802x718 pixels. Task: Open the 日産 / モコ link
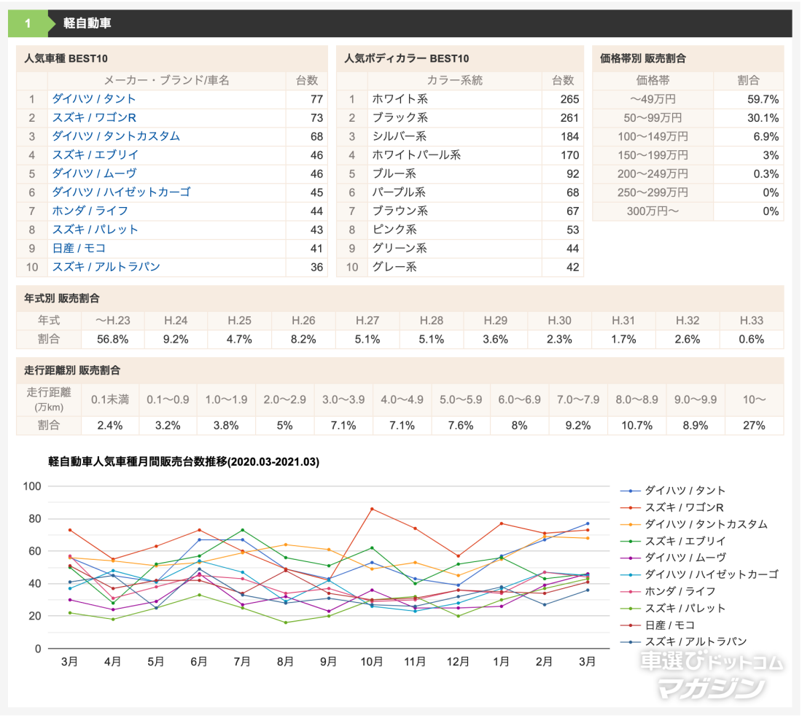pyautogui.click(x=79, y=248)
